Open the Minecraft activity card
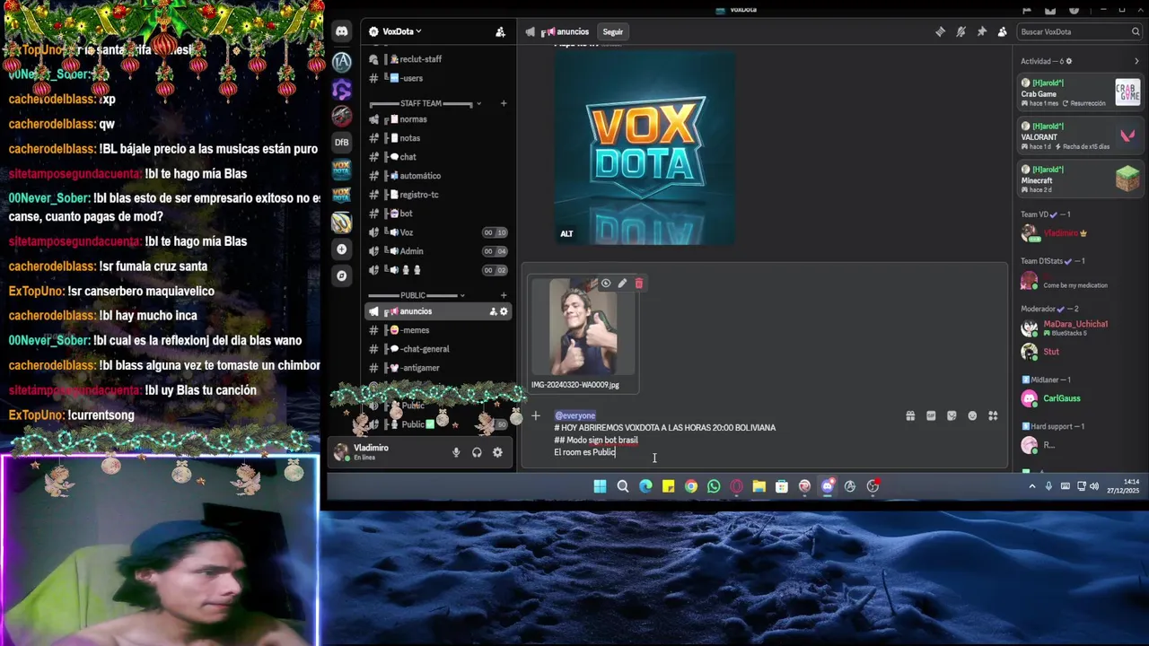This screenshot has width=1149, height=646. point(1080,179)
